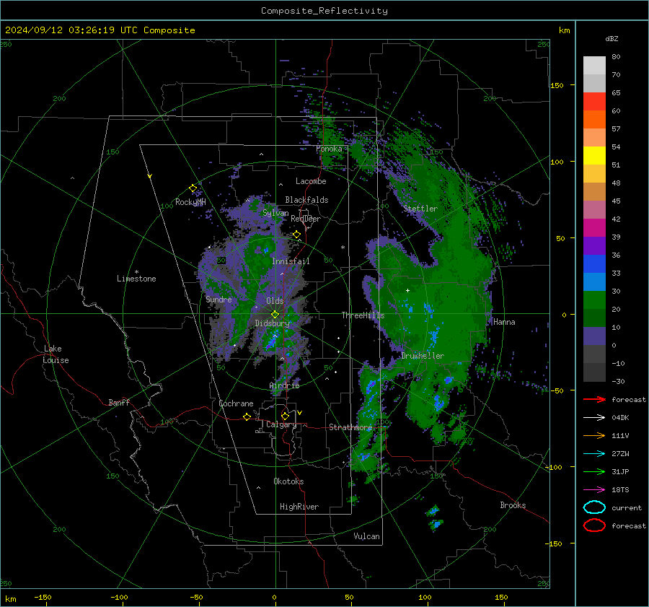The height and width of the screenshot is (607, 649).
Task: Click the Lake Louise label
Action: pyautogui.click(x=56, y=354)
